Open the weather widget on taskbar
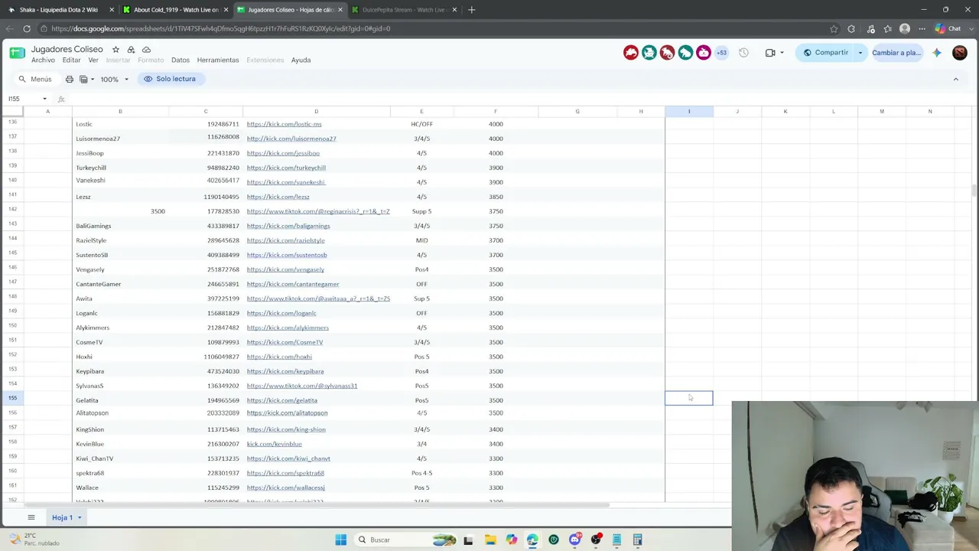979x551 pixels. pos(34,540)
